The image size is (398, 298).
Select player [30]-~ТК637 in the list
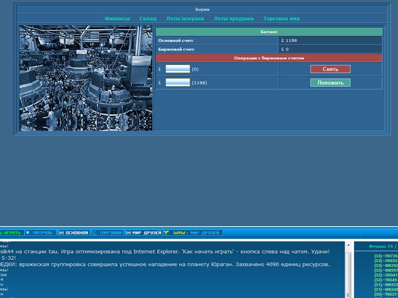pyautogui.click(x=386, y=294)
